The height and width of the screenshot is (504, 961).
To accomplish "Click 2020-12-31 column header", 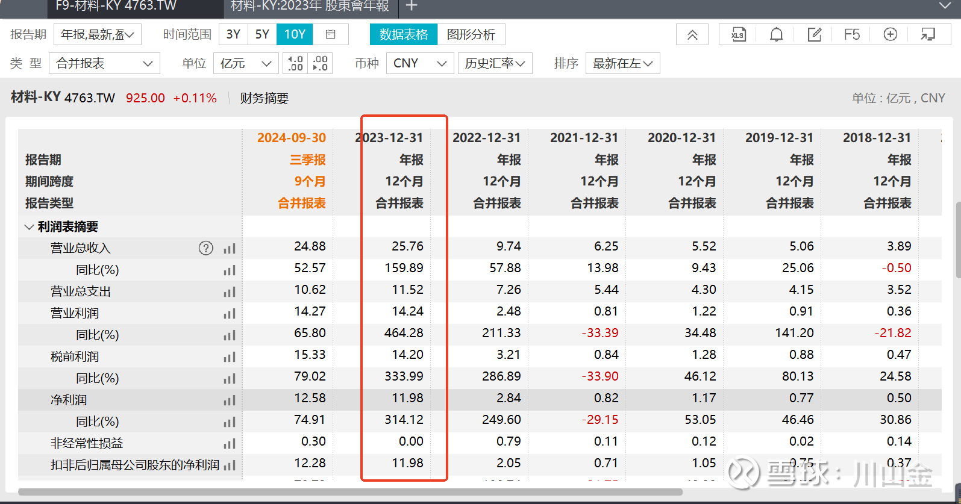I will point(682,138).
